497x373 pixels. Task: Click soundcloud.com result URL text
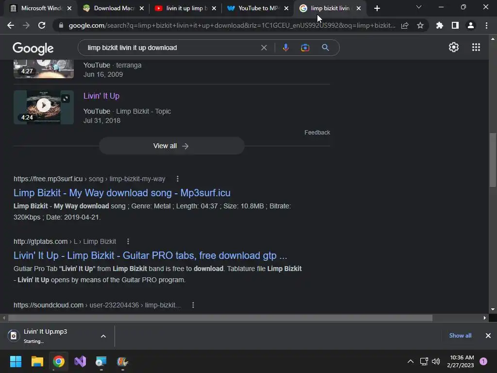(97, 305)
